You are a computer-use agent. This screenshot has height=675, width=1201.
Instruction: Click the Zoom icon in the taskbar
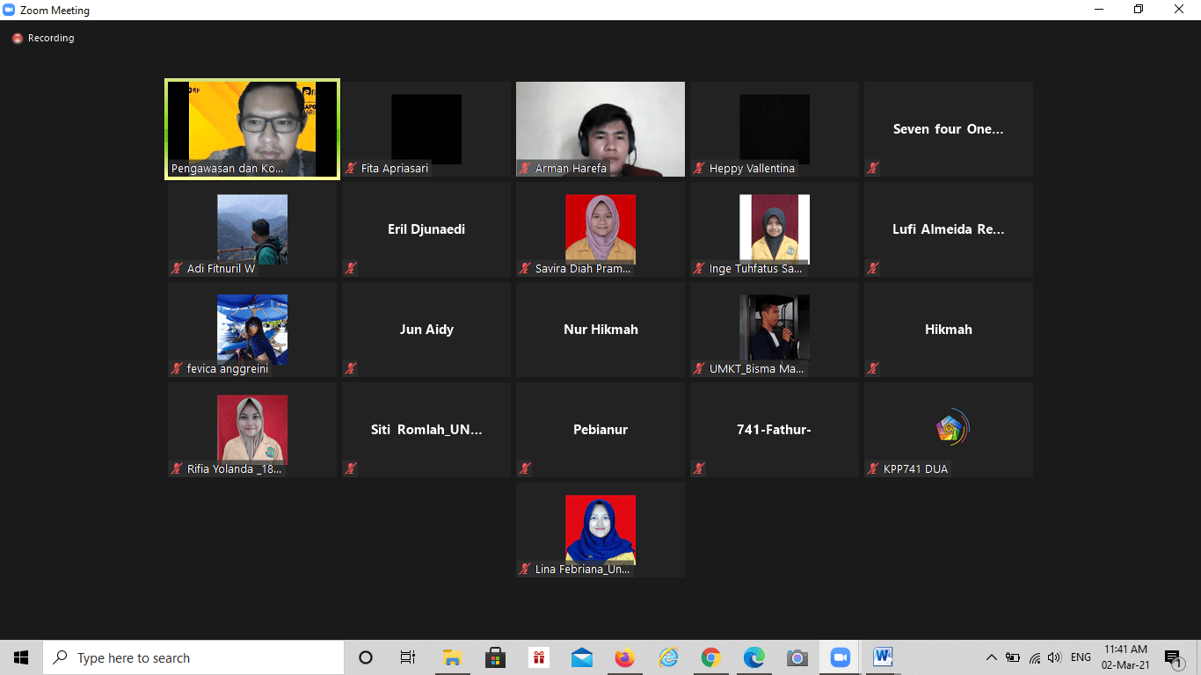[841, 657]
